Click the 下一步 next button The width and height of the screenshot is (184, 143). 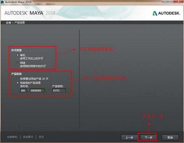click(x=148, y=137)
